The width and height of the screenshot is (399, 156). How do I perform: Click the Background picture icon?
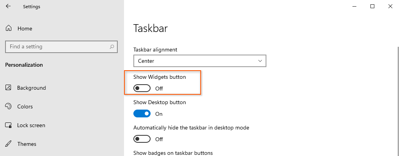pyautogui.click(x=9, y=88)
